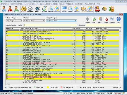Click the vertical scrollbar down arrow

pos(120,82)
